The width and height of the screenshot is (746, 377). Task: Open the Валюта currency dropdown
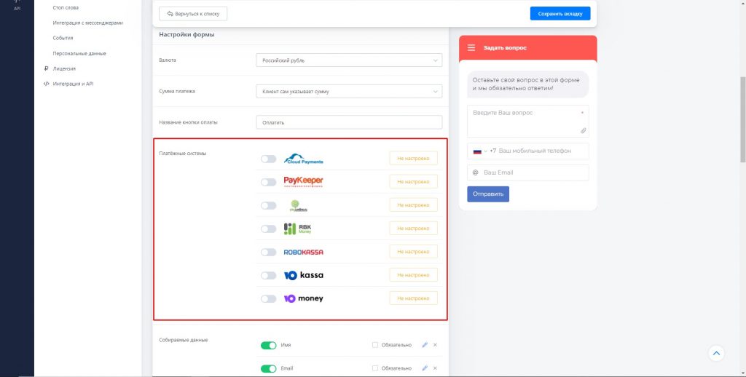(349, 60)
